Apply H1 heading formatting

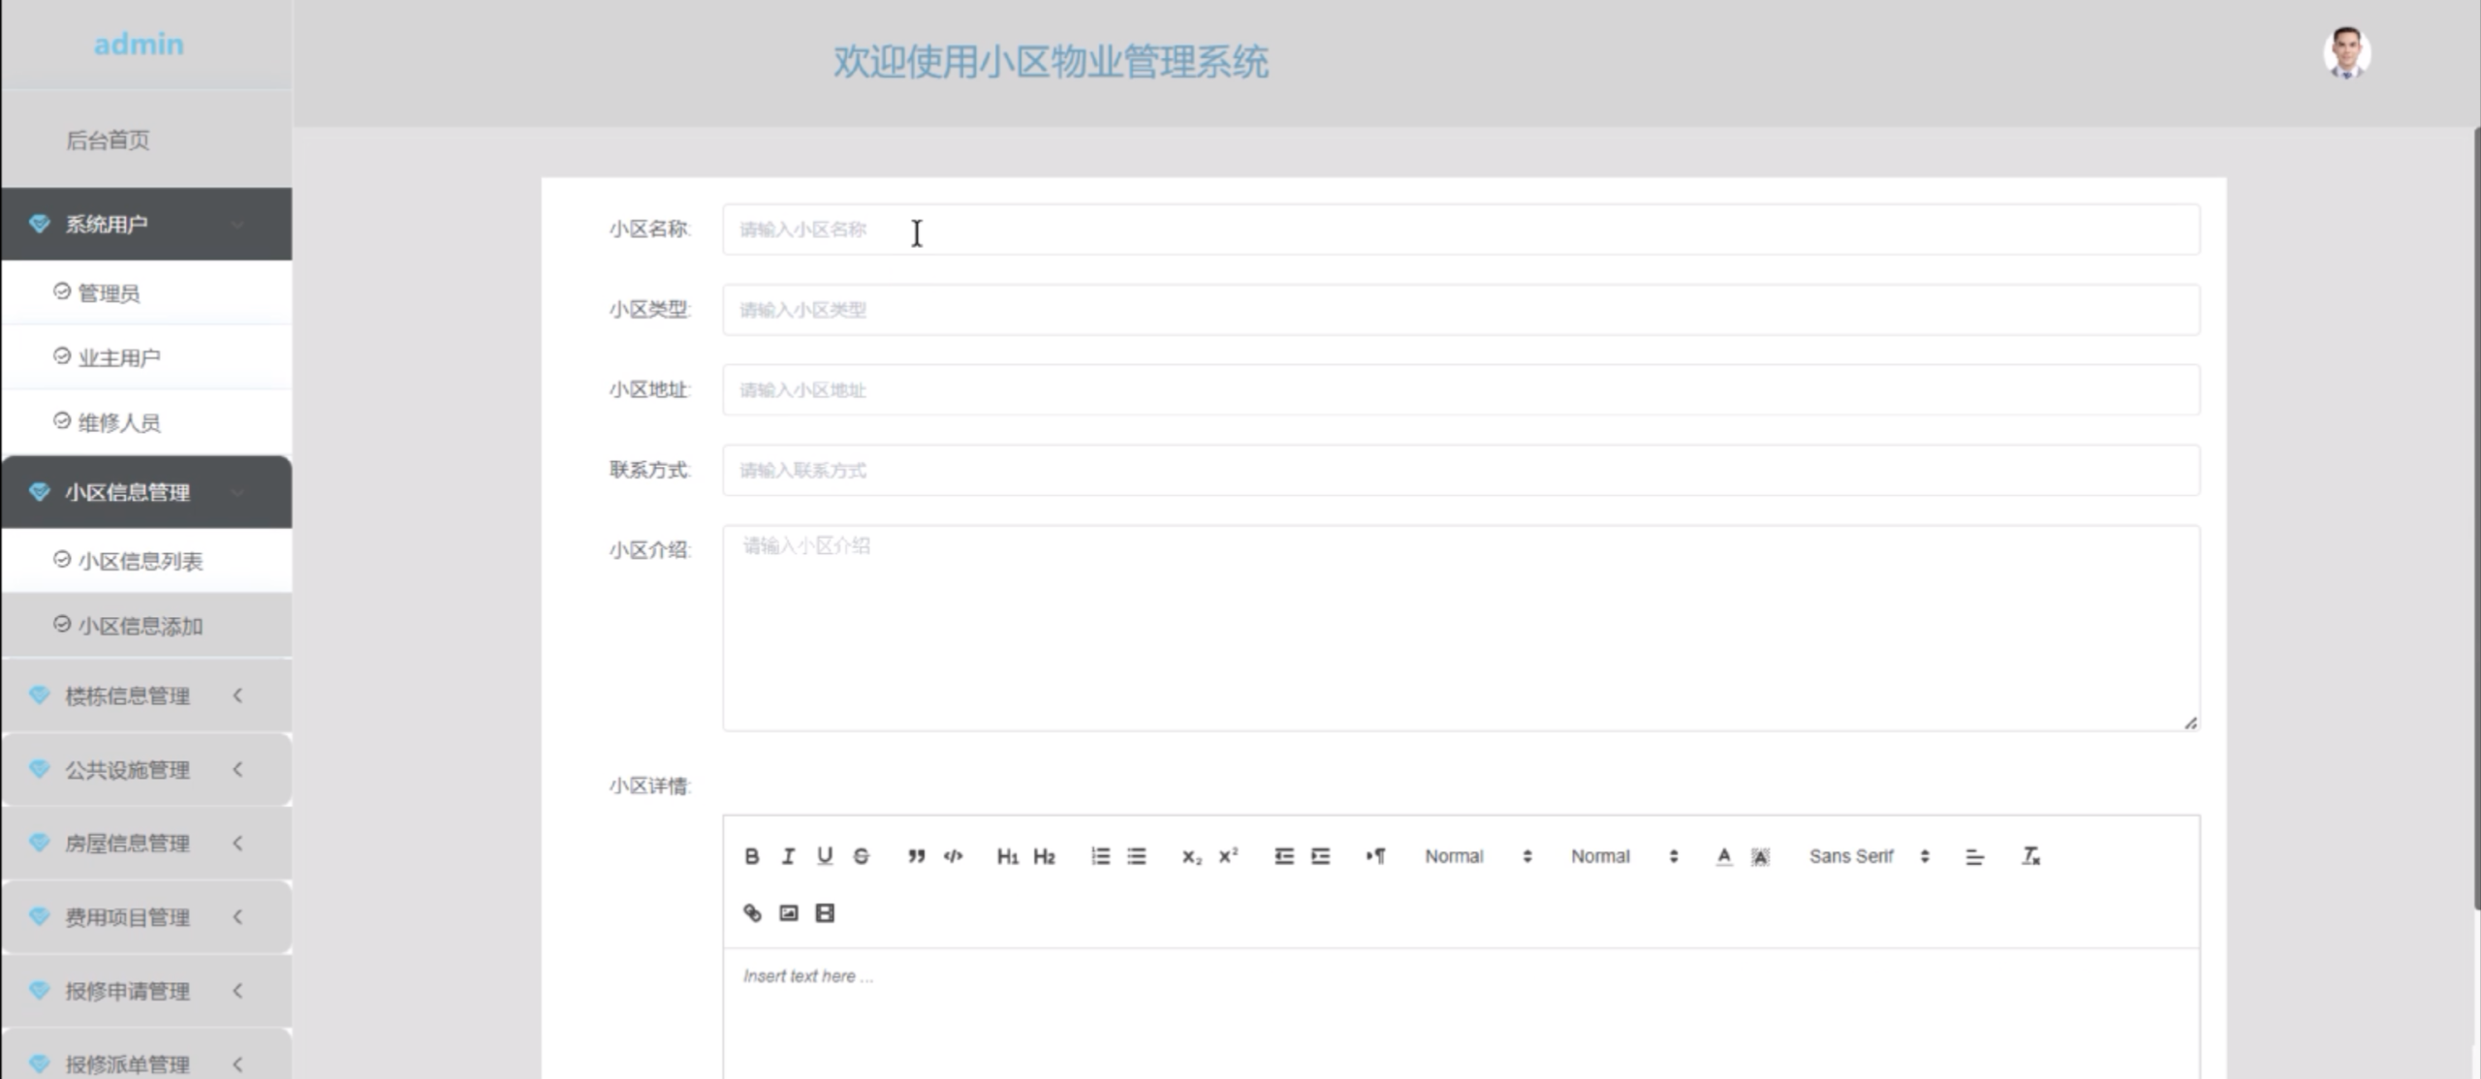tap(1008, 855)
